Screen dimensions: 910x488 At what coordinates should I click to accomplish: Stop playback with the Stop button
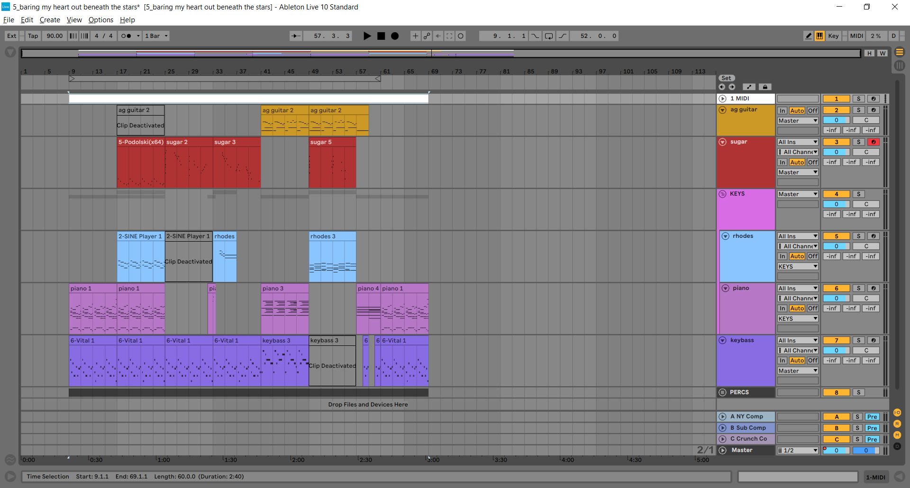381,36
